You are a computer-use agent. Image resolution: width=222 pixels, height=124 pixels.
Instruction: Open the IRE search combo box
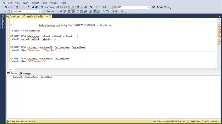click(x=134, y=7)
